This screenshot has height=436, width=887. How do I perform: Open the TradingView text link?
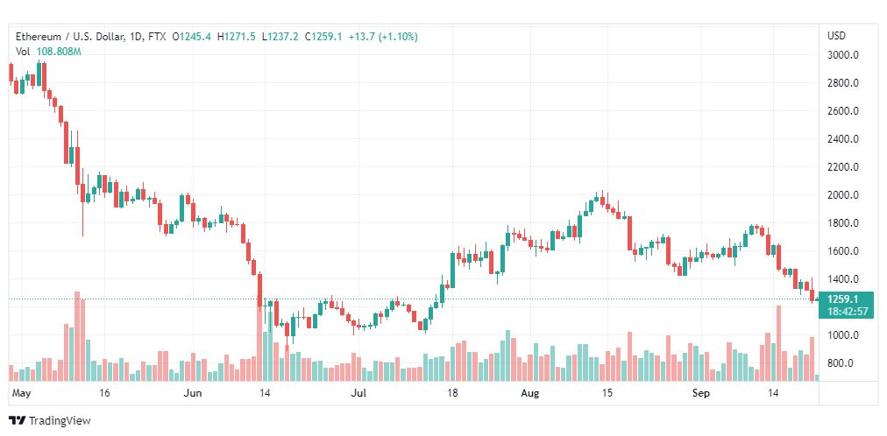(60, 421)
